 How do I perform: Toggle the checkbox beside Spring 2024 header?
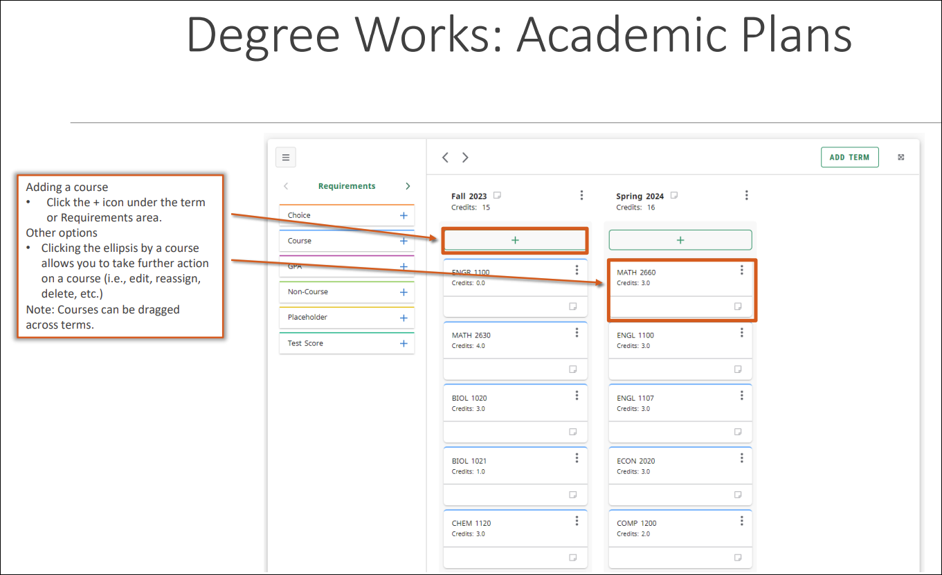coord(674,194)
